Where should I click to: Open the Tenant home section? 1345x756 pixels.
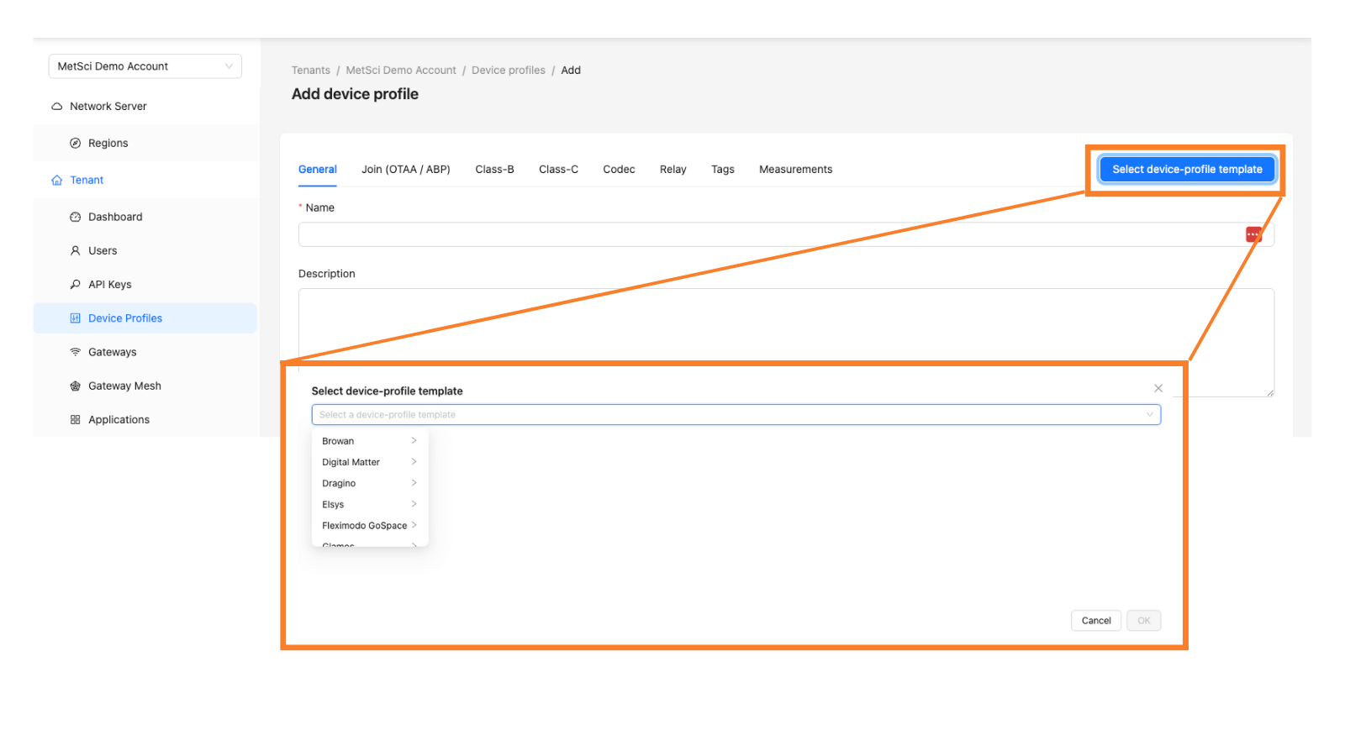(87, 180)
